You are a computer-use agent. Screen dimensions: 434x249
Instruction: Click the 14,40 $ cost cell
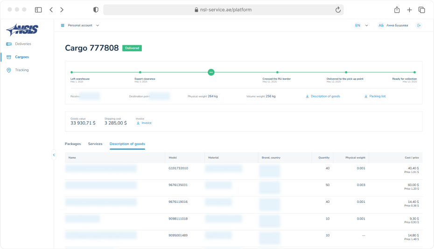[413, 202]
